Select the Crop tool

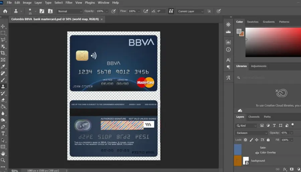click(3, 53)
